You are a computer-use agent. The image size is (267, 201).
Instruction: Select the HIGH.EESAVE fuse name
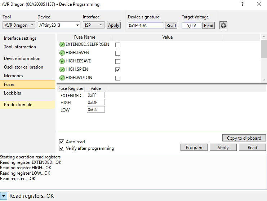78,61
